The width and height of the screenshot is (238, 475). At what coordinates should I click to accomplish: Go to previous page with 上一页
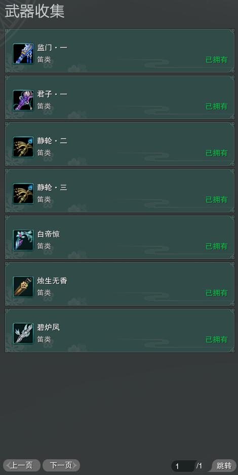(x=21, y=465)
